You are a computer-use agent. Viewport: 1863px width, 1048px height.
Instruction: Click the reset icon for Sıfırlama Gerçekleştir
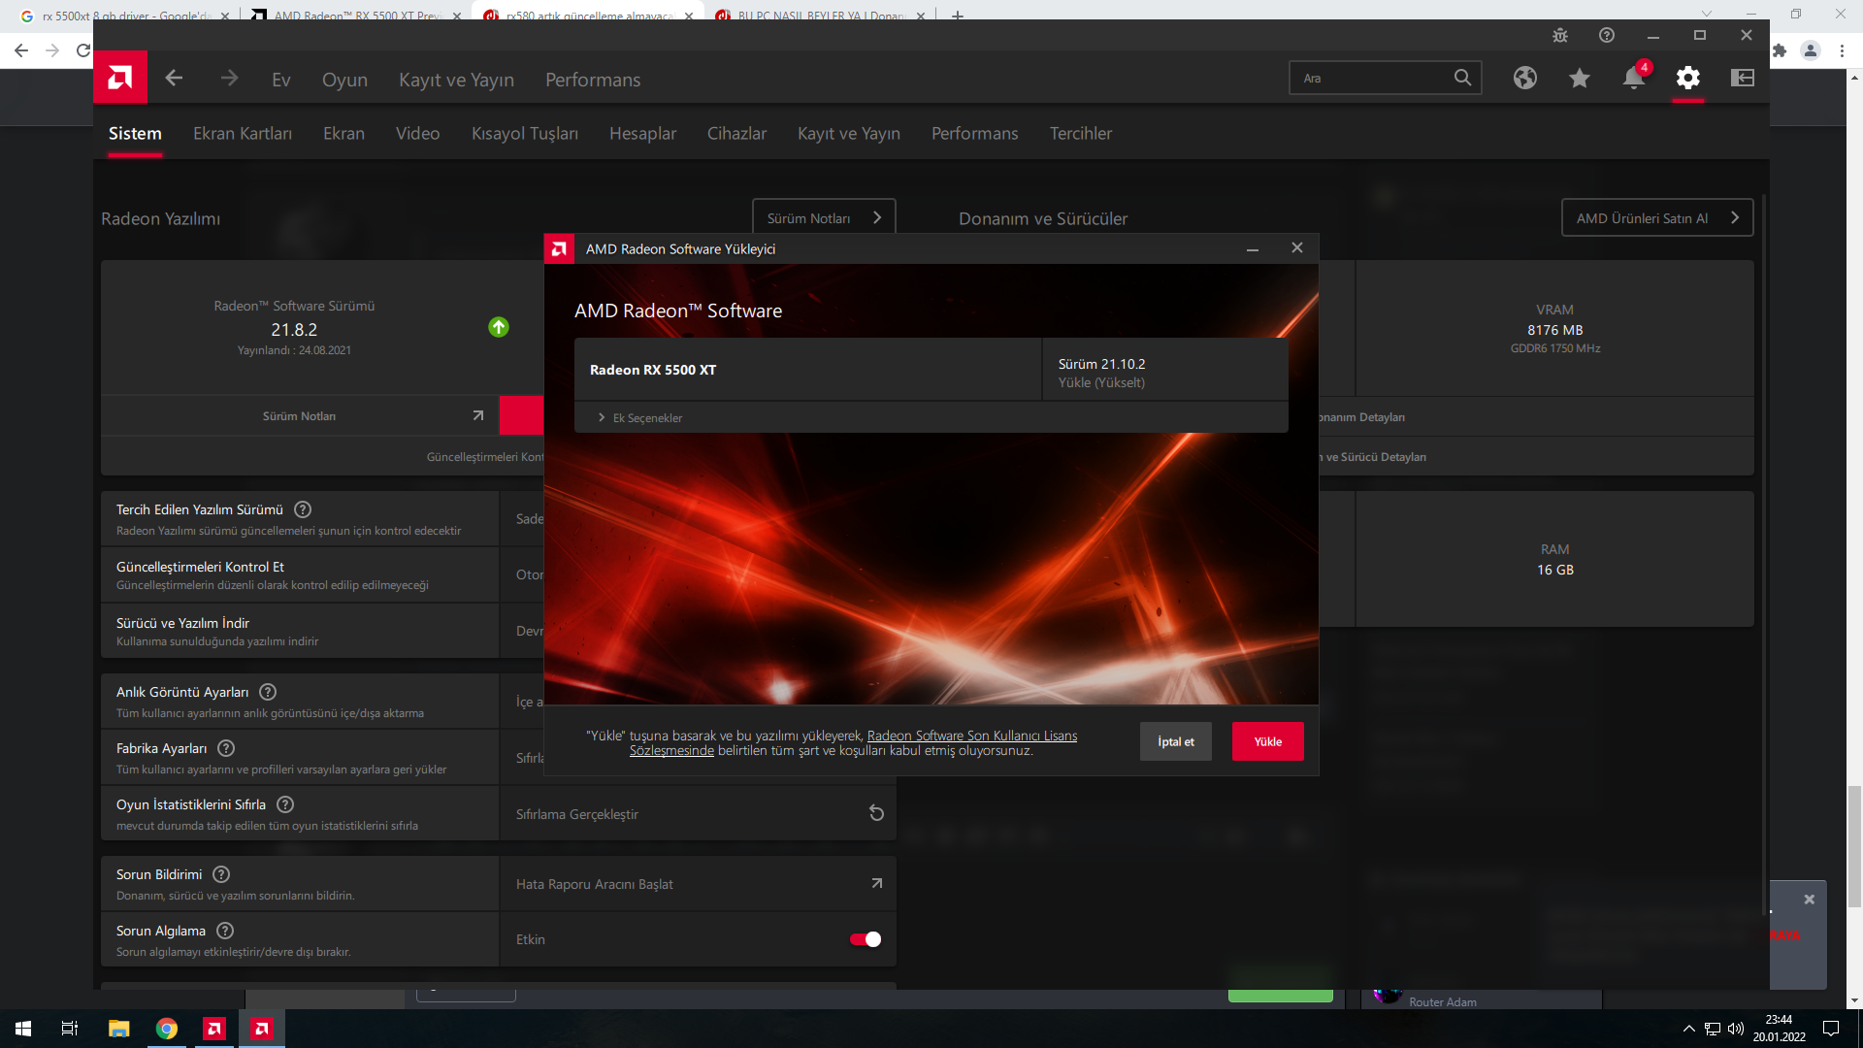click(876, 813)
